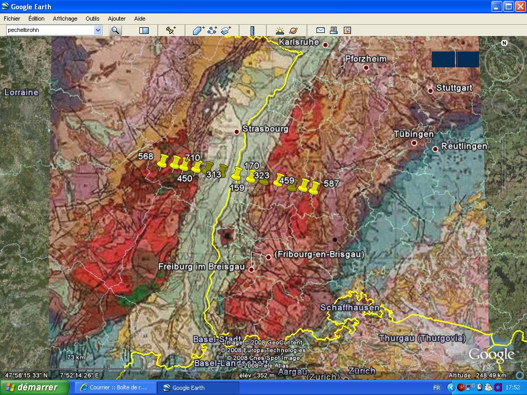This screenshot has height=395, width=527.
Task: Select the Add Placemark pushpin tool
Action: (x=170, y=30)
